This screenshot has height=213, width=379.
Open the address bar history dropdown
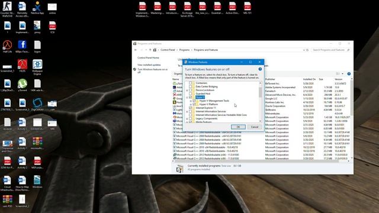[304, 50]
